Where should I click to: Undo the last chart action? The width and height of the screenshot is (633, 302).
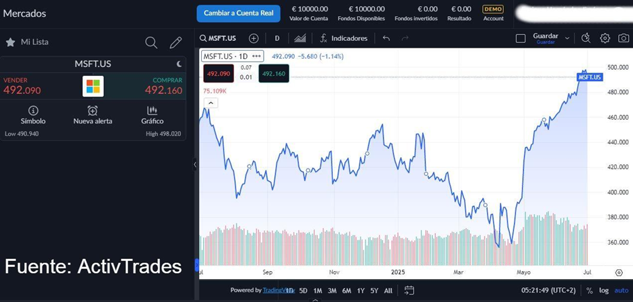point(386,38)
